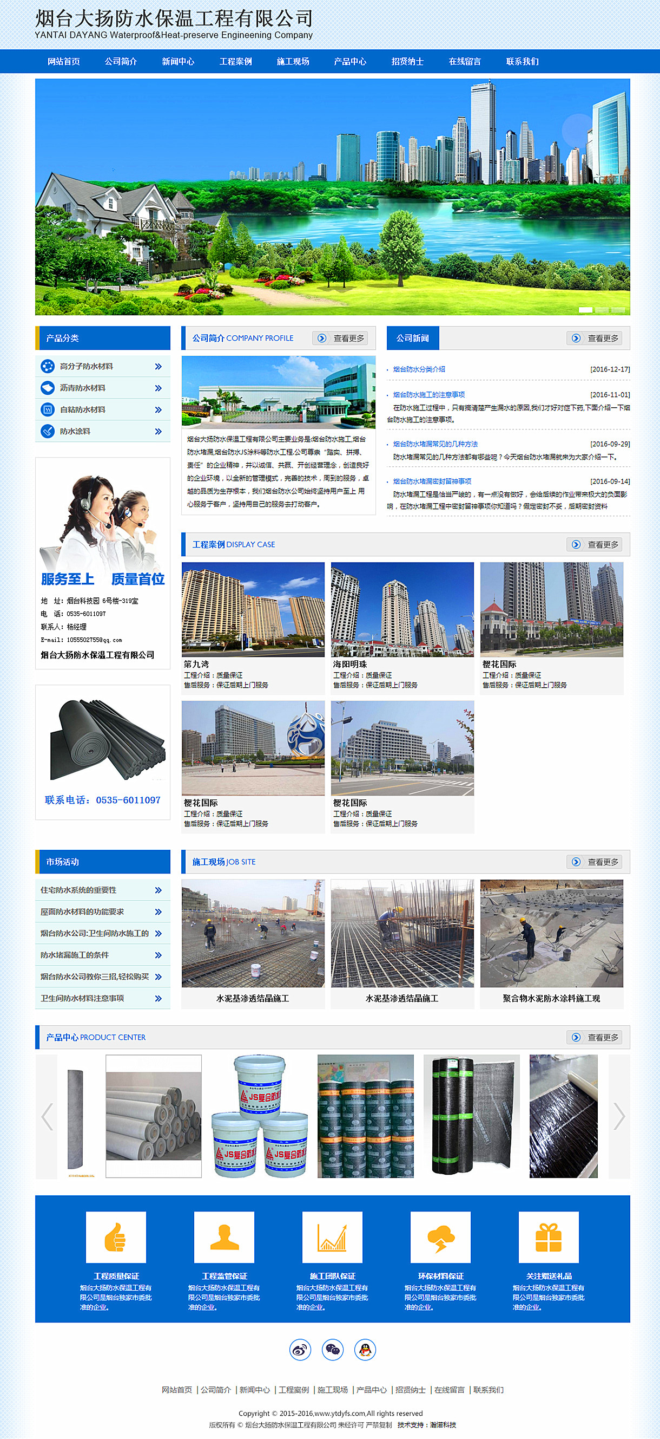Click the QQ penguin icon
Image resolution: width=660 pixels, height=1439 pixels.
pos(365,1350)
